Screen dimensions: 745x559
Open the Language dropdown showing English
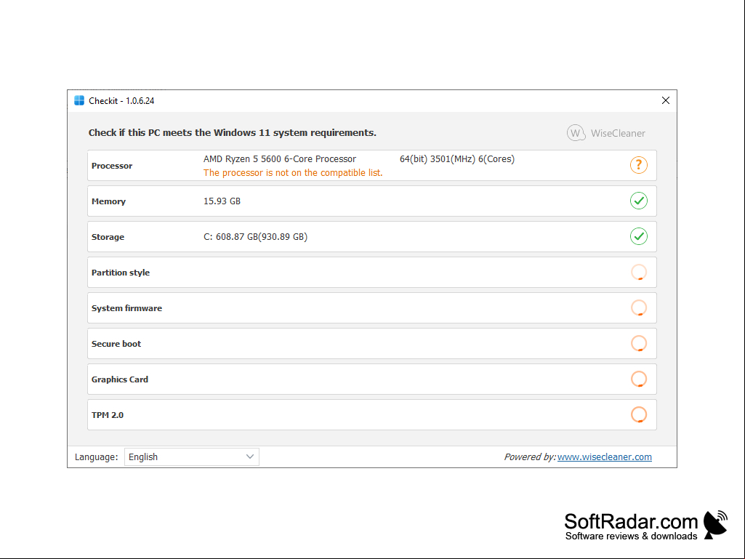191,457
